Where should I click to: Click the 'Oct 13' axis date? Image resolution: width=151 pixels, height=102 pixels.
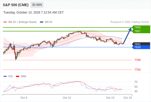point(110,98)
